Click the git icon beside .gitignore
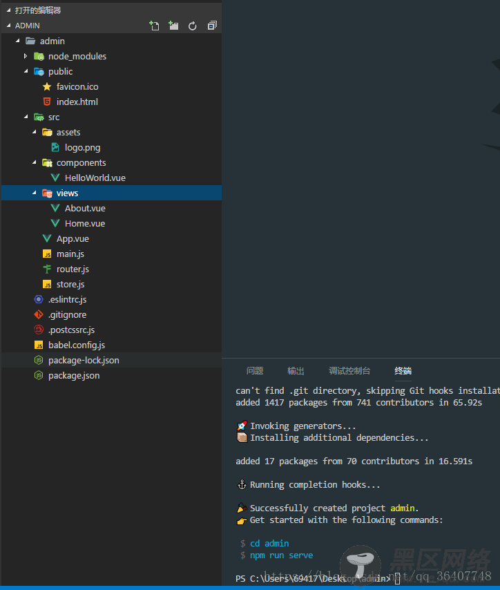 tap(39, 314)
